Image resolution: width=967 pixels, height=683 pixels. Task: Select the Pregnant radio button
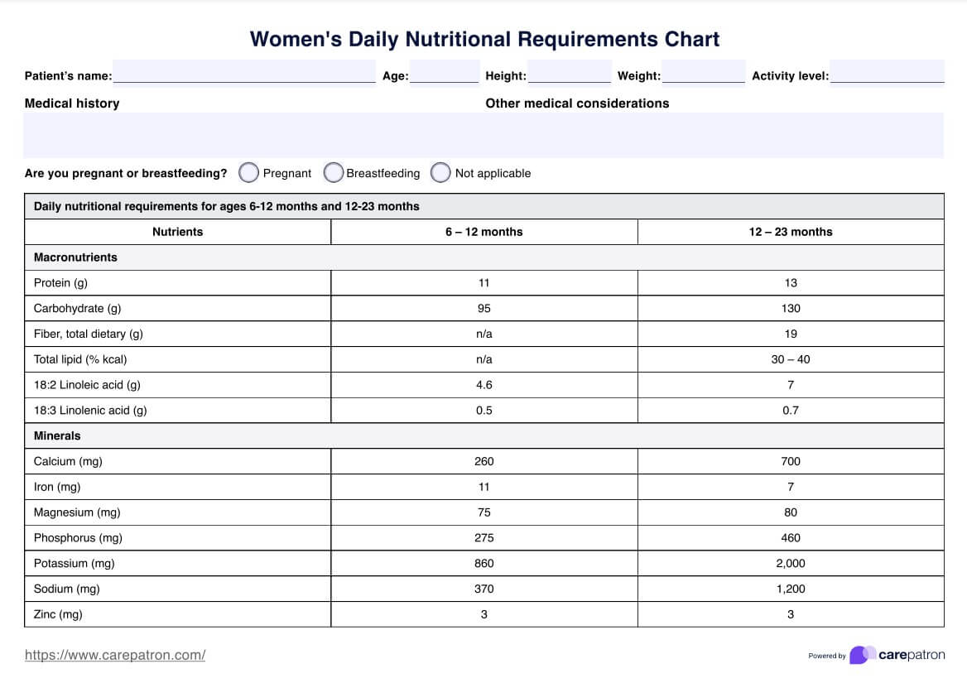[x=249, y=173]
